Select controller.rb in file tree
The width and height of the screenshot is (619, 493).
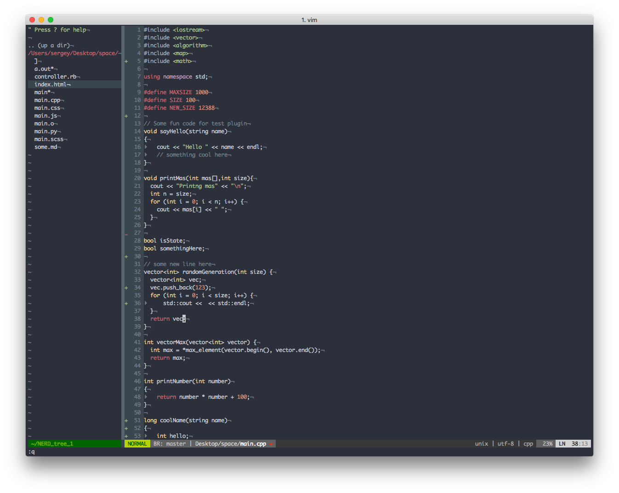coord(56,77)
